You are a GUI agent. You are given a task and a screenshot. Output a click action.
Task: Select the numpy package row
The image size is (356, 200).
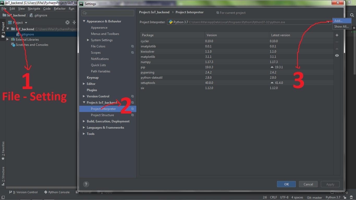[237, 62]
